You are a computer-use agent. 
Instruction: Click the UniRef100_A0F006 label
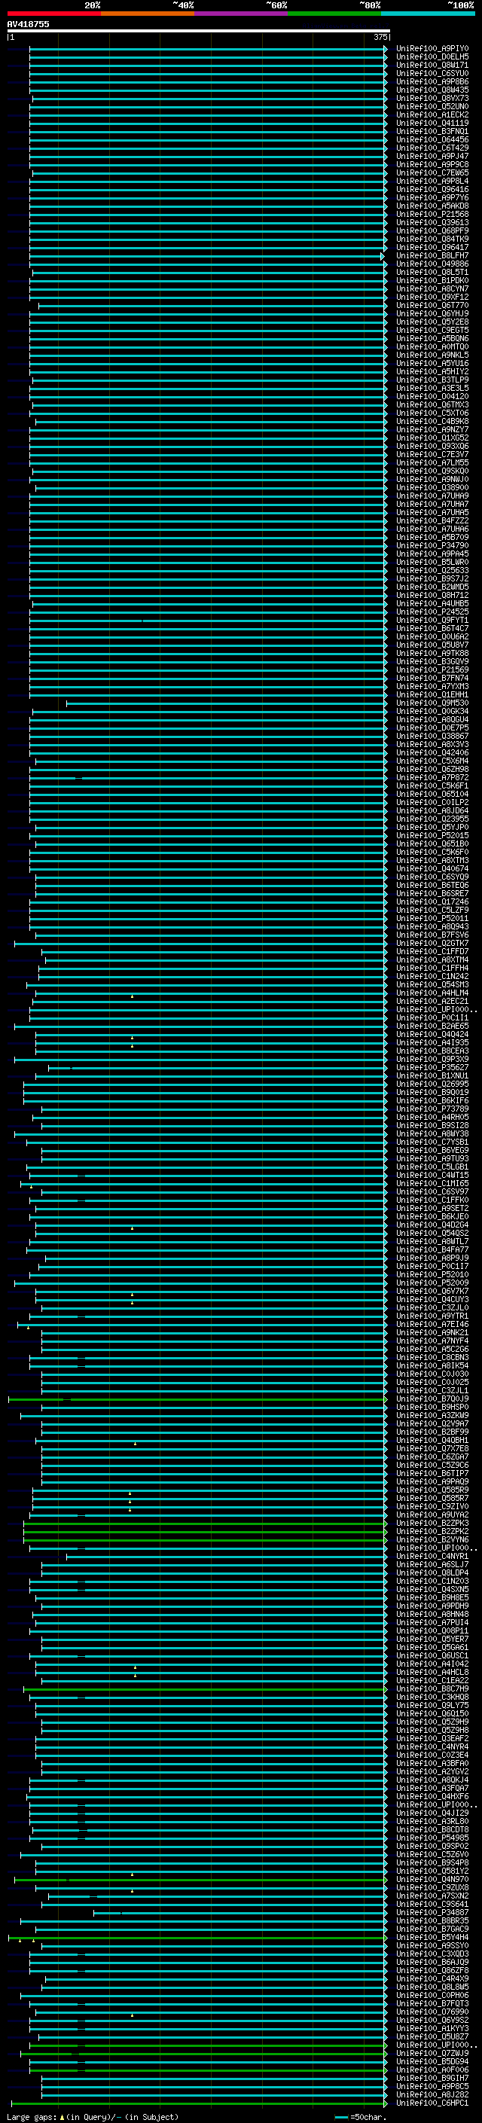tap(432, 2070)
